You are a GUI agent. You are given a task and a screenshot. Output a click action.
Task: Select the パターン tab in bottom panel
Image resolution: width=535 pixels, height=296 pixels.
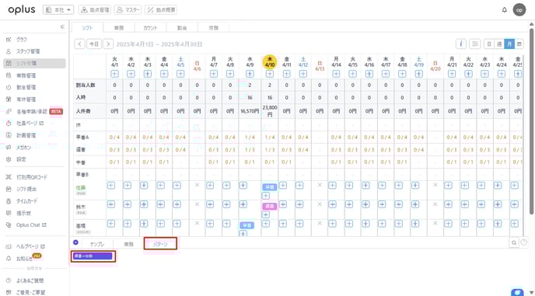click(160, 244)
